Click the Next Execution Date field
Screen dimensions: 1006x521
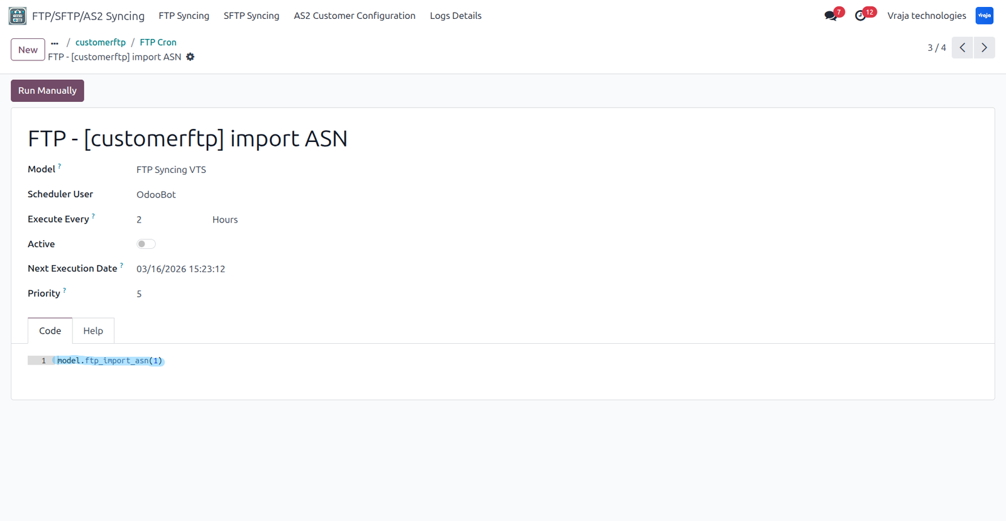[x=180, y=269]
